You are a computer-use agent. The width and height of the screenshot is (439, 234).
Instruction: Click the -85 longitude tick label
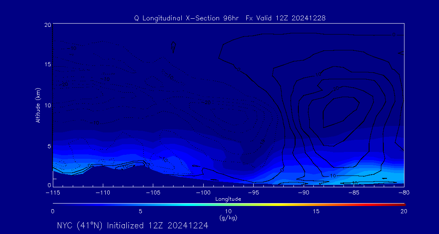point(354,193)
